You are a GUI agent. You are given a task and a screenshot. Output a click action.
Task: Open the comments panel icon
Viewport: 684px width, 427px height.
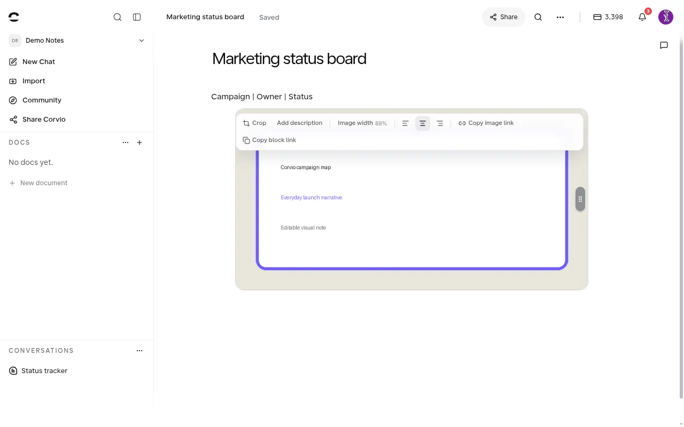point(664,45)
